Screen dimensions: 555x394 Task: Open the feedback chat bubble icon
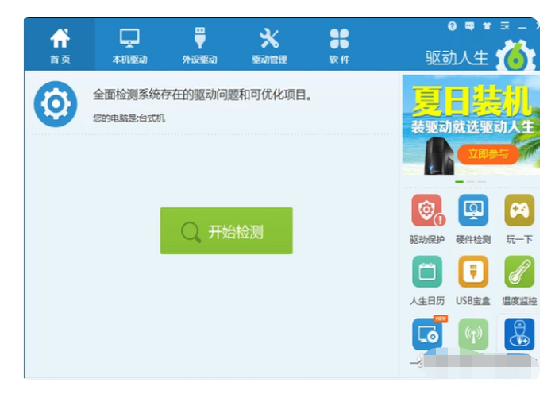coord(469,26)
